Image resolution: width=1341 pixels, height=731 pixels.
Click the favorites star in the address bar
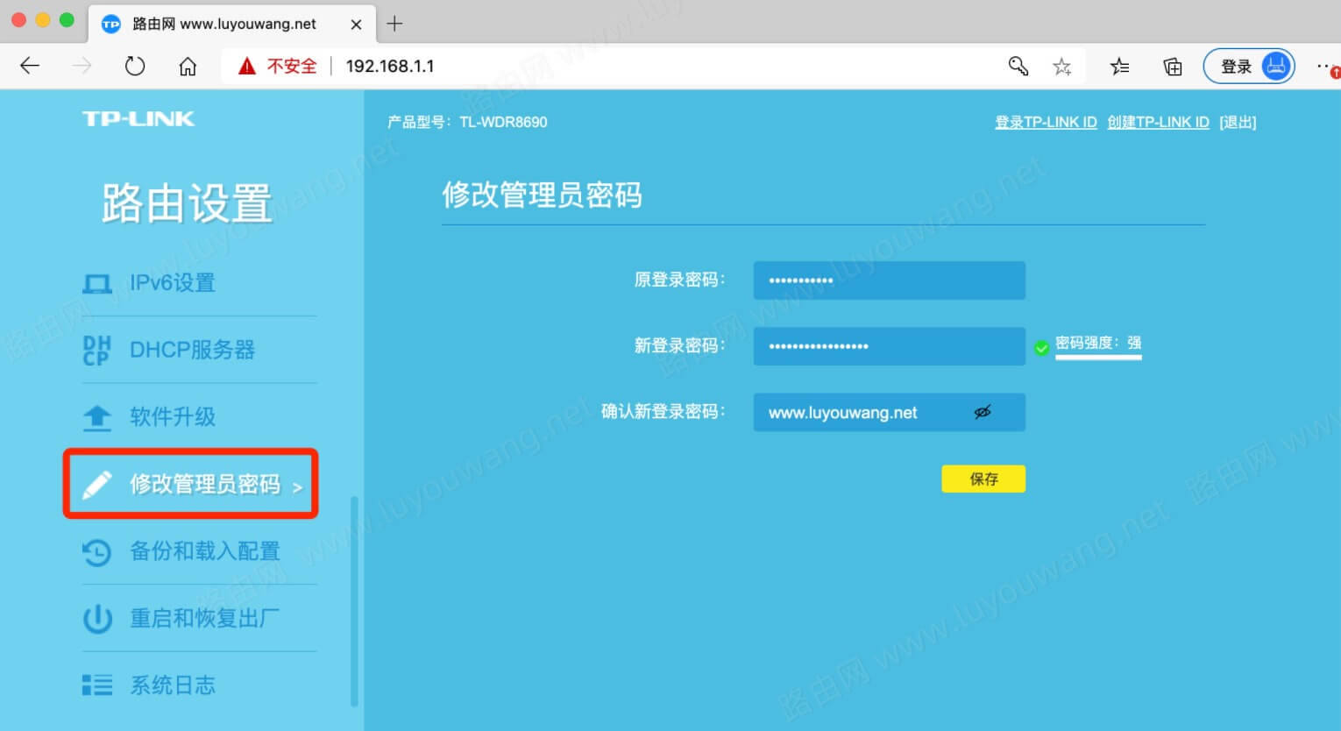pyautogui.click(x=1062, y=65)
